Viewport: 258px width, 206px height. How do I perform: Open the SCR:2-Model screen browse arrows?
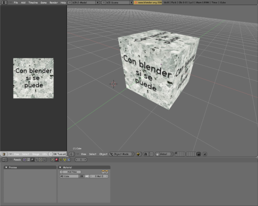tap(70, 3)
